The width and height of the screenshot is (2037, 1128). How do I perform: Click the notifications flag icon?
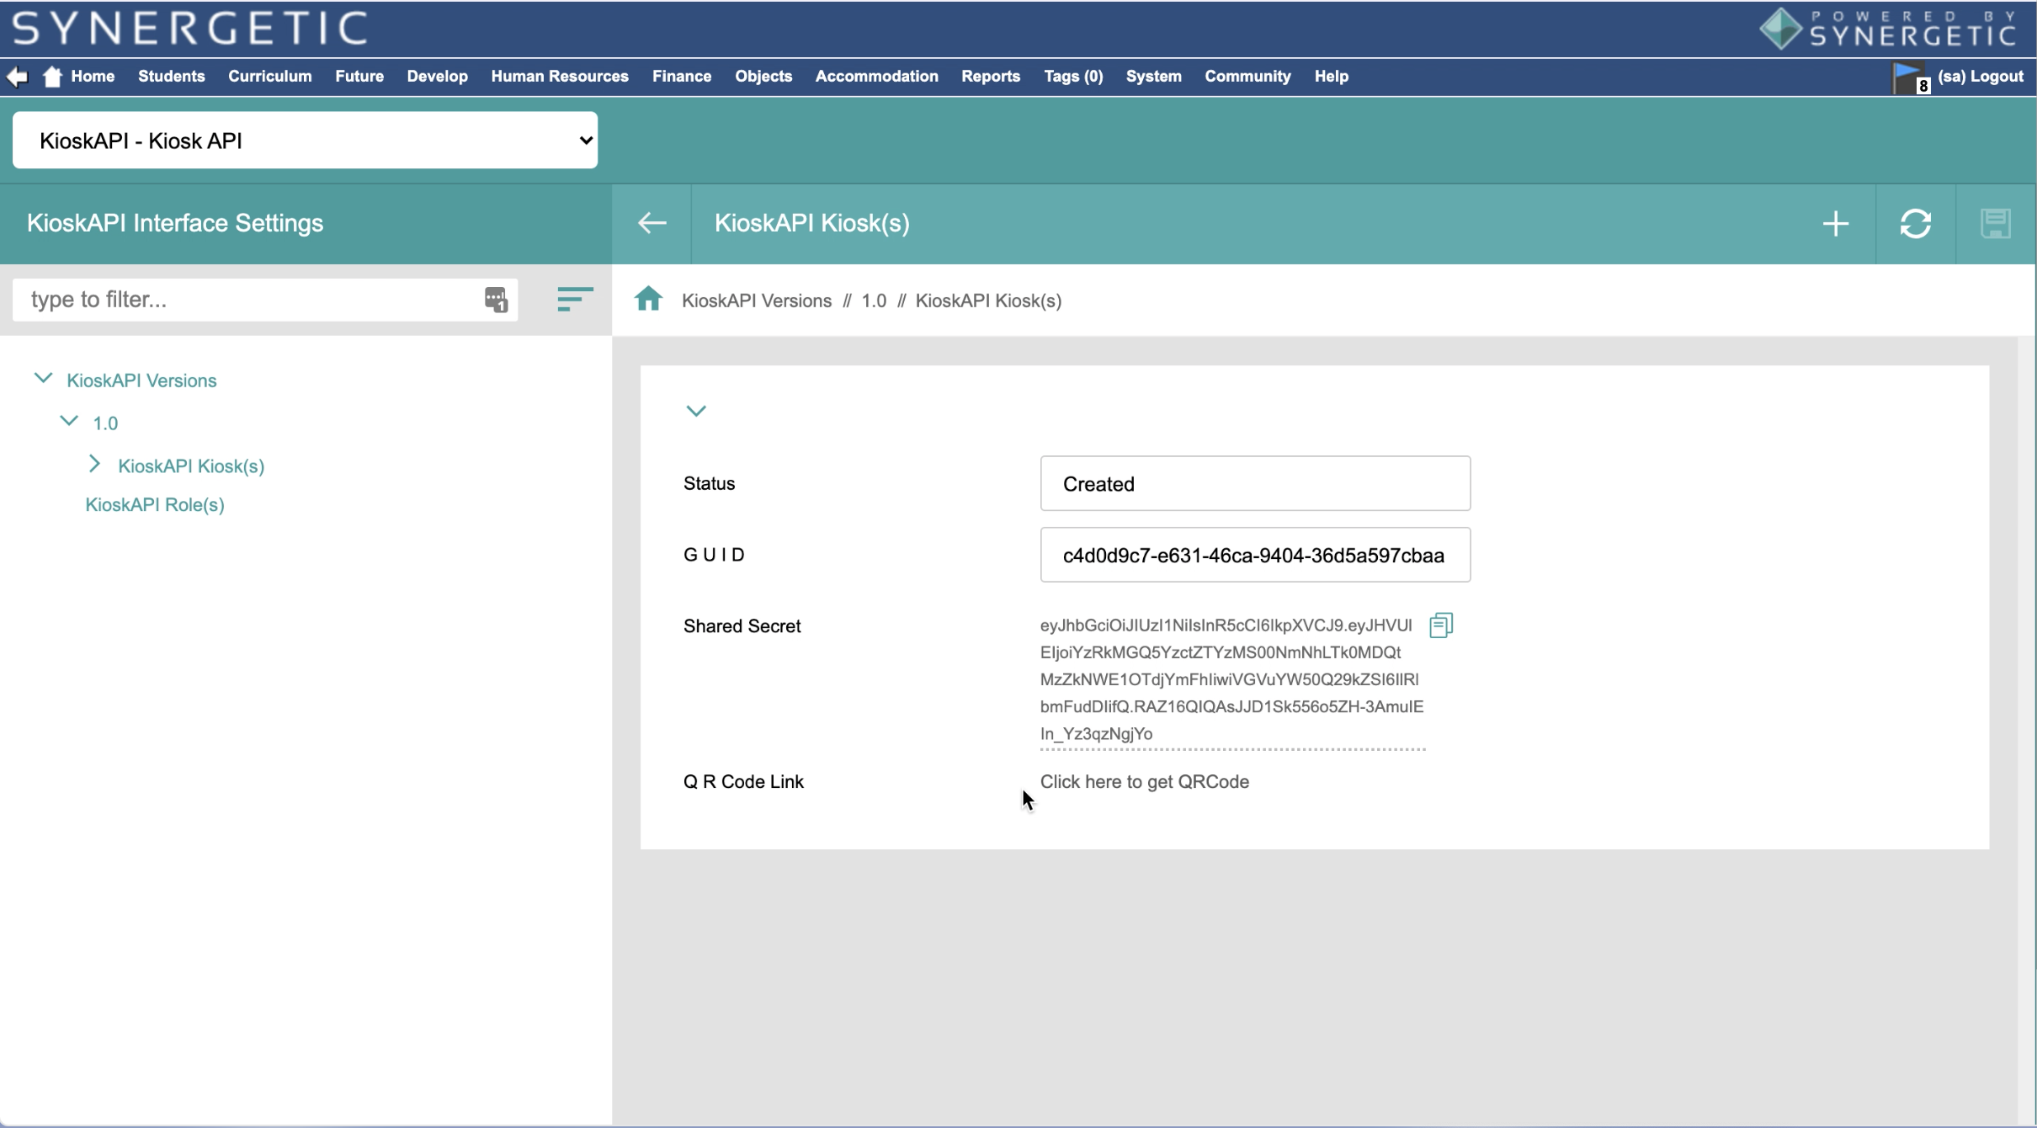point(1908,77)
